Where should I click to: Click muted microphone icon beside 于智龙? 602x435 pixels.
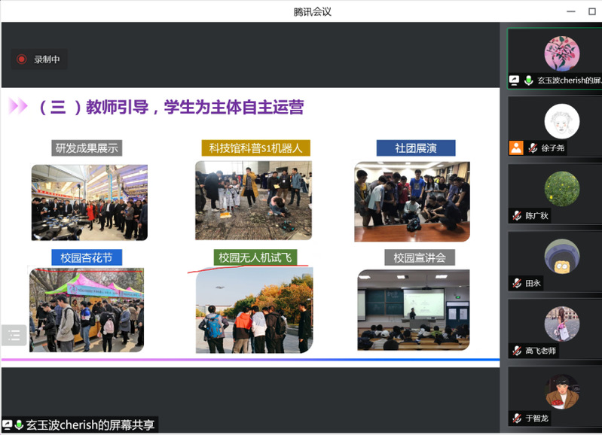516,418
